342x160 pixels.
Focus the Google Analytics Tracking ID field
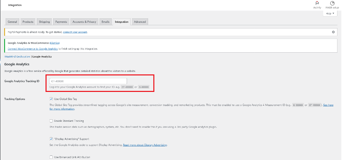point(88,81)
